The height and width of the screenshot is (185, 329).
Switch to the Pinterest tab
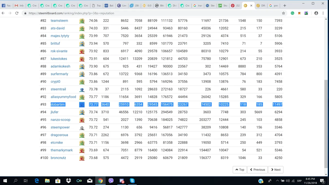(x=235, y=5)
